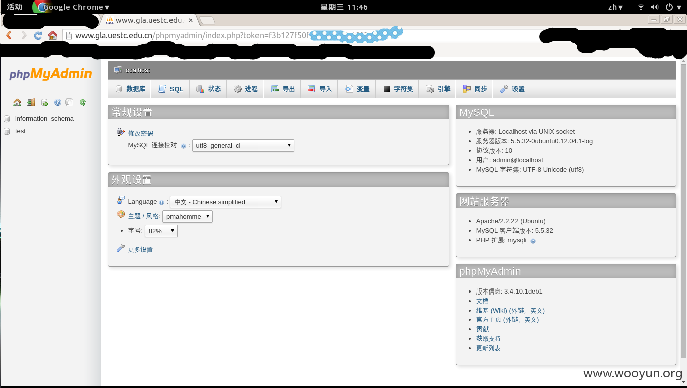This screenshot has height=388, width=687.
Task: Click the text 版本信息: 3.4.10.1deb1
Action: pos(509,292)
